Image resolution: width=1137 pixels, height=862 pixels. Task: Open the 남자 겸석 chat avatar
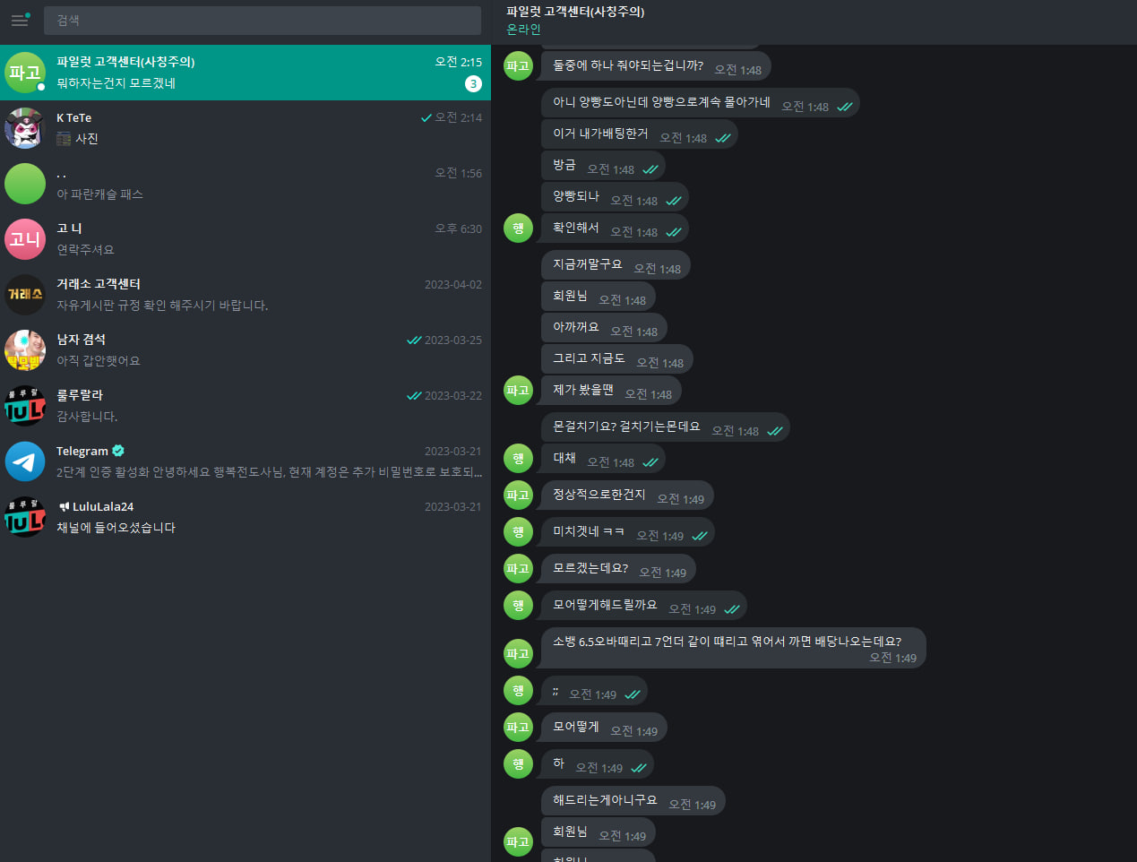click(25, 350)
